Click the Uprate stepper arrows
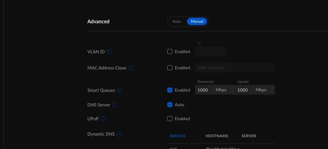The image size is (328, 149). (272, 90)
